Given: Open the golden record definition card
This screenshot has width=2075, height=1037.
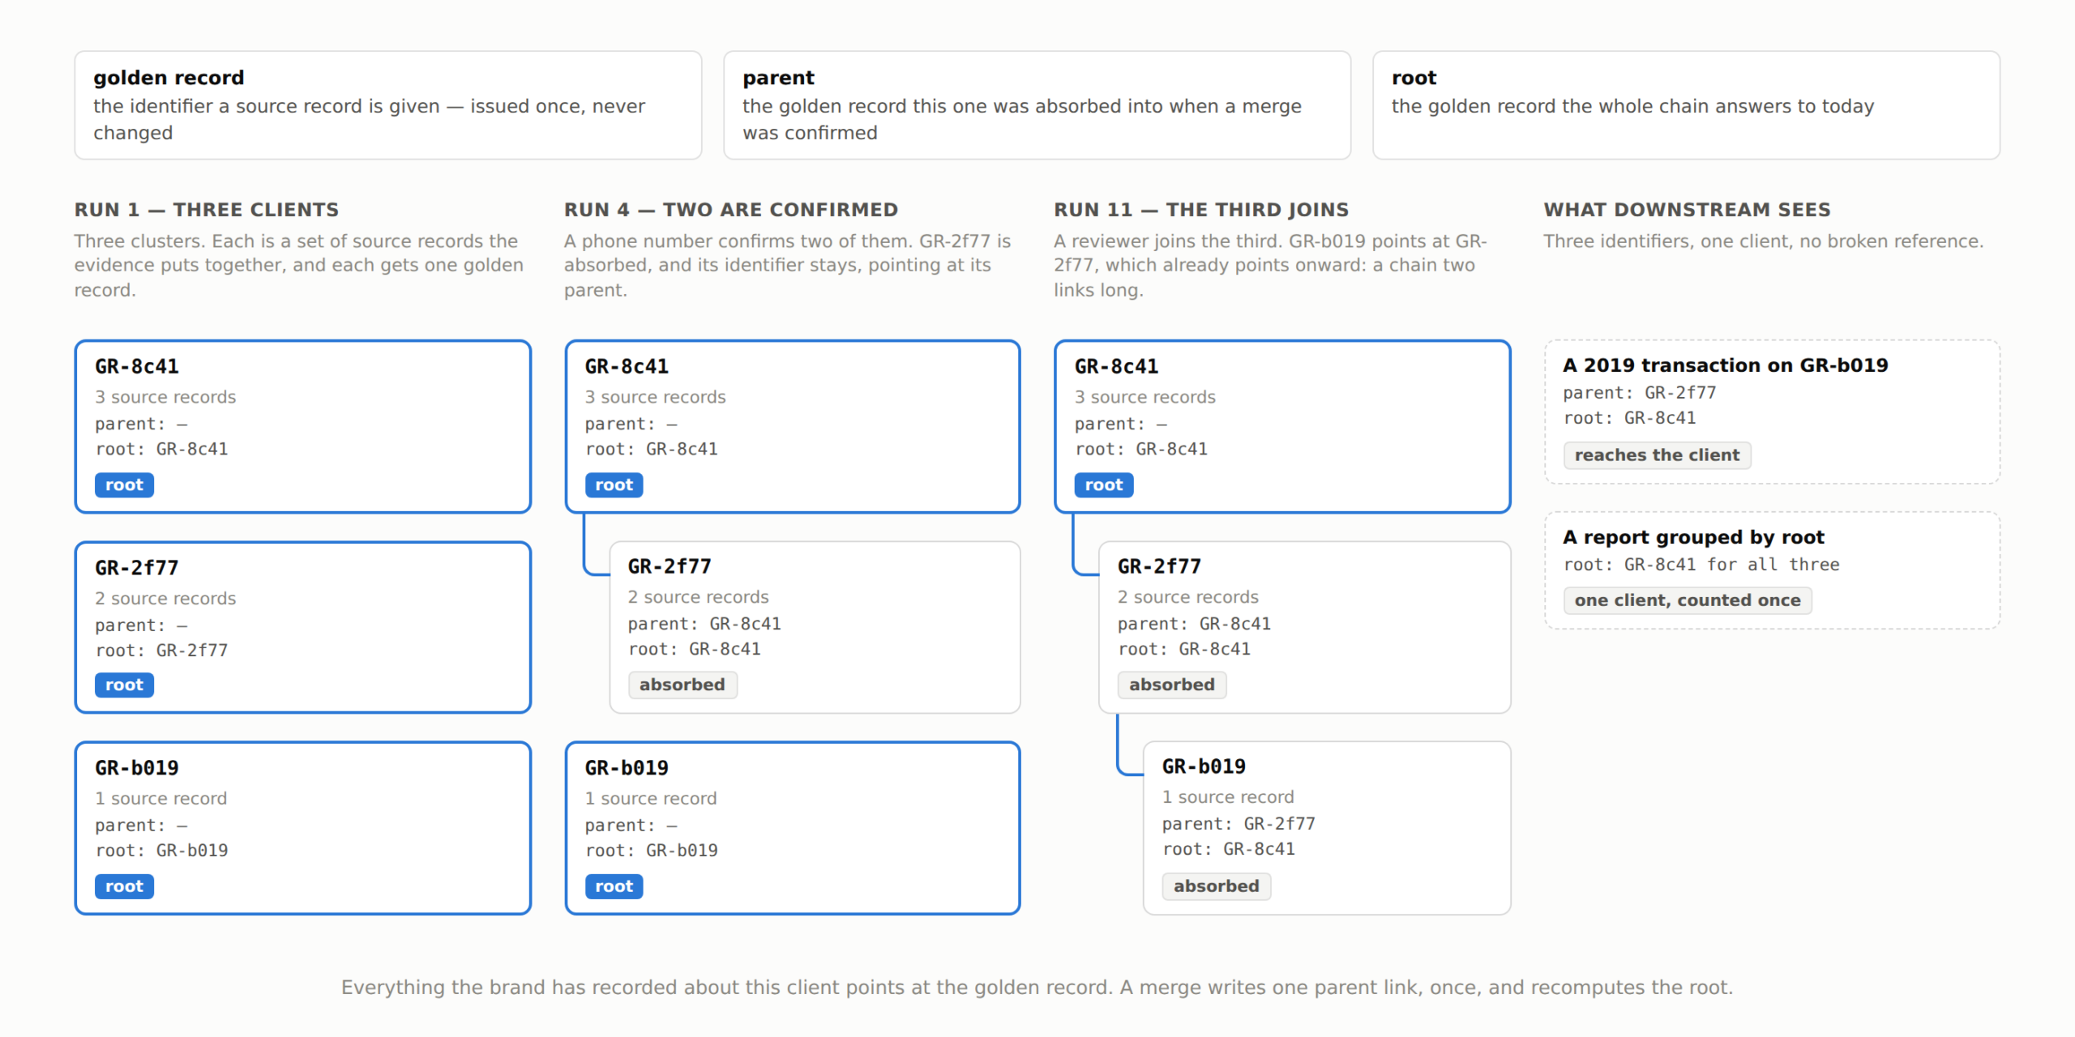Looking at the screenshot, I should coord(388,105).
